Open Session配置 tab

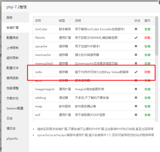click(x=15, y=108)
